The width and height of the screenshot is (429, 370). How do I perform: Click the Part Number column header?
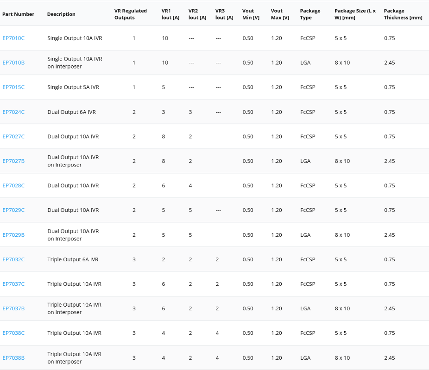pyautogui.click(x=18, y=14)
